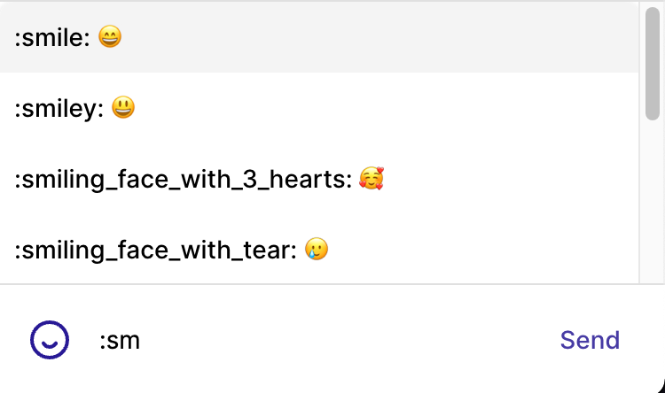Focus the message input containing :sm

pos(314,340)
